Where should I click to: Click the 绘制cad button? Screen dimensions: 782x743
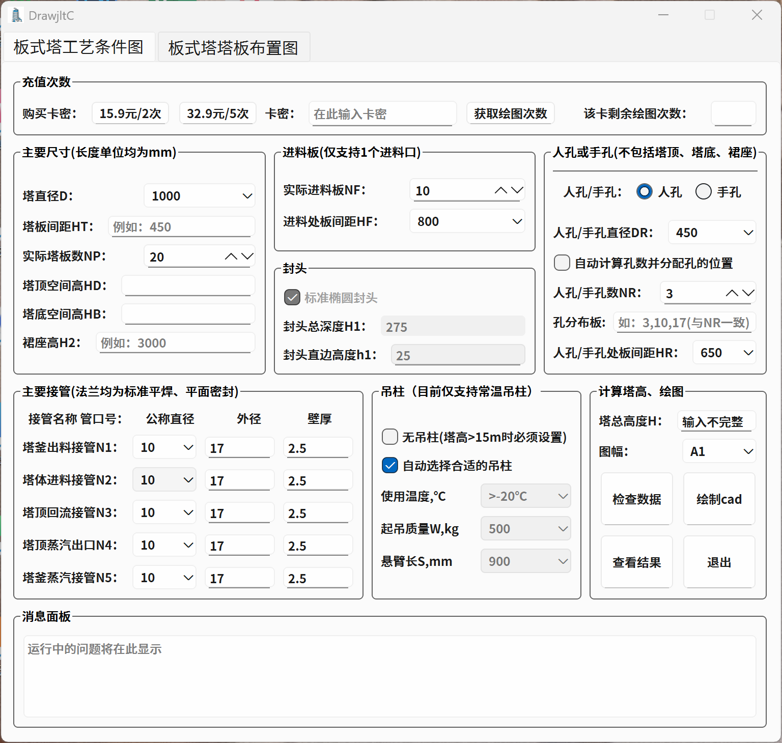719,499
